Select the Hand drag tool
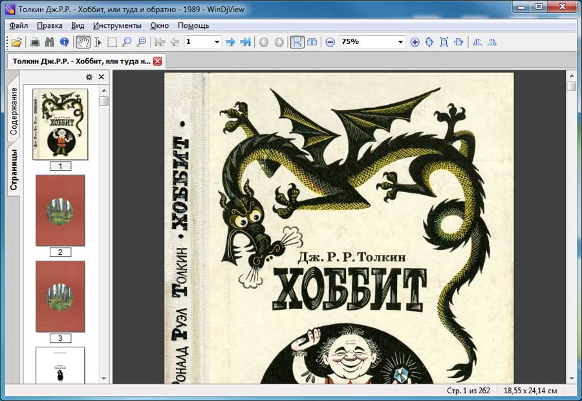This screenshot has height=401, width=582. pos(83,42)
